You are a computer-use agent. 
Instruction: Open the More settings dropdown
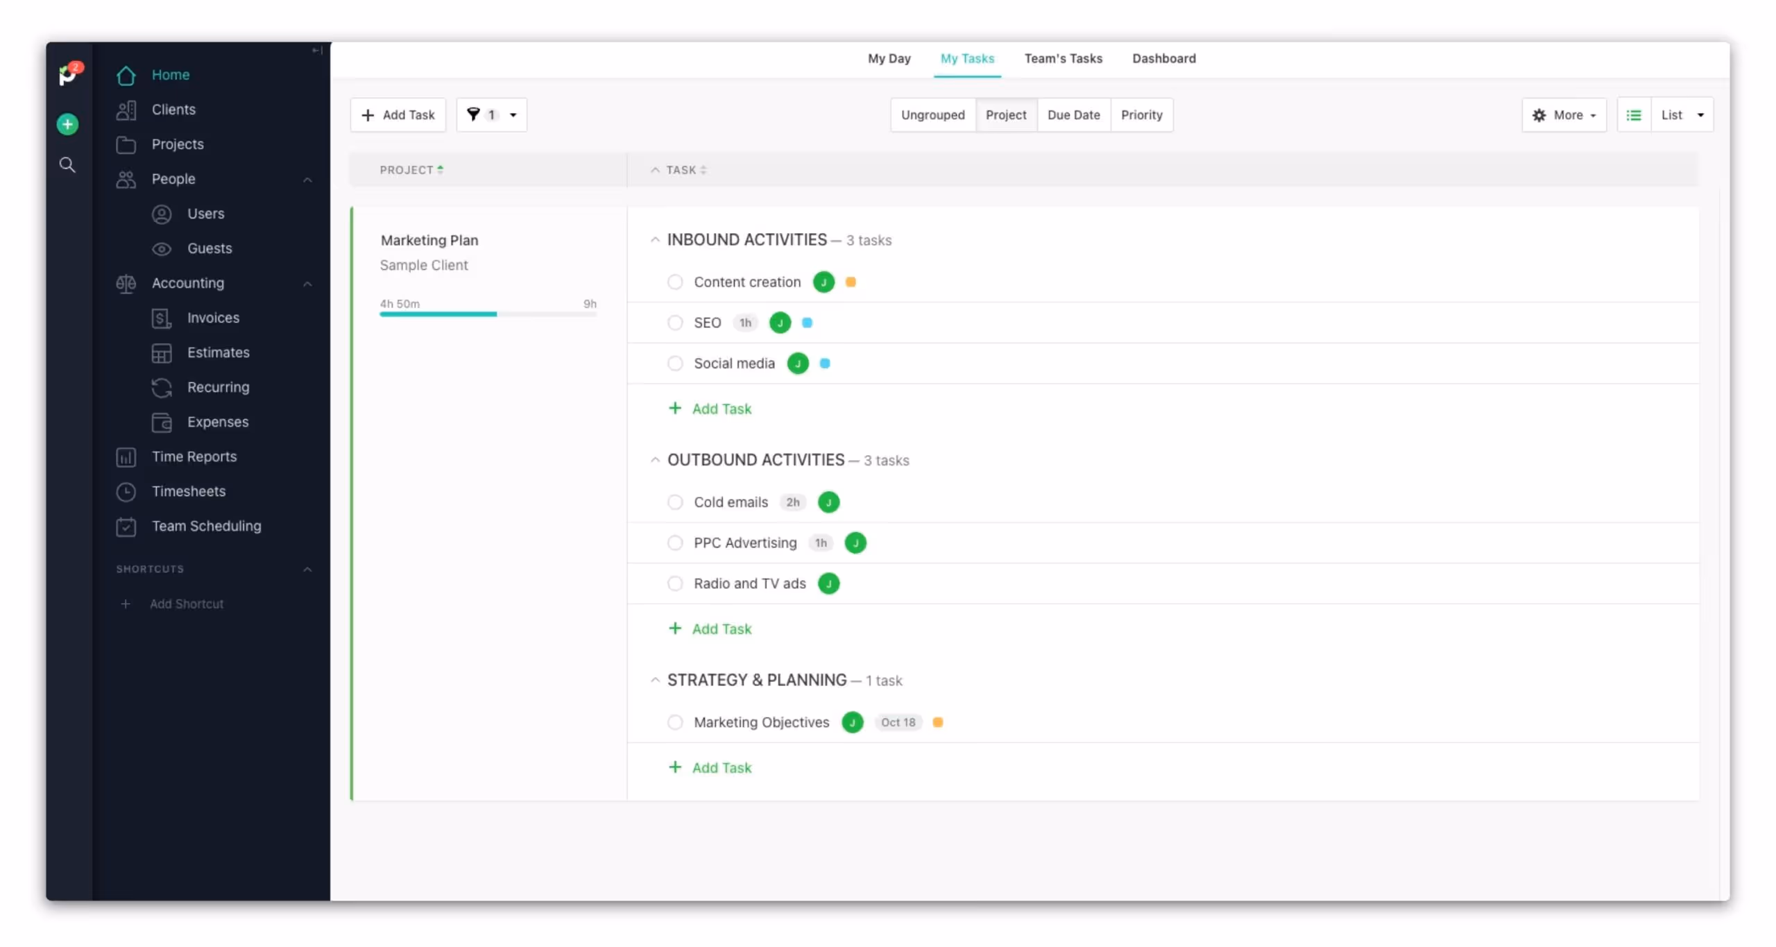tap(1564, 115)
